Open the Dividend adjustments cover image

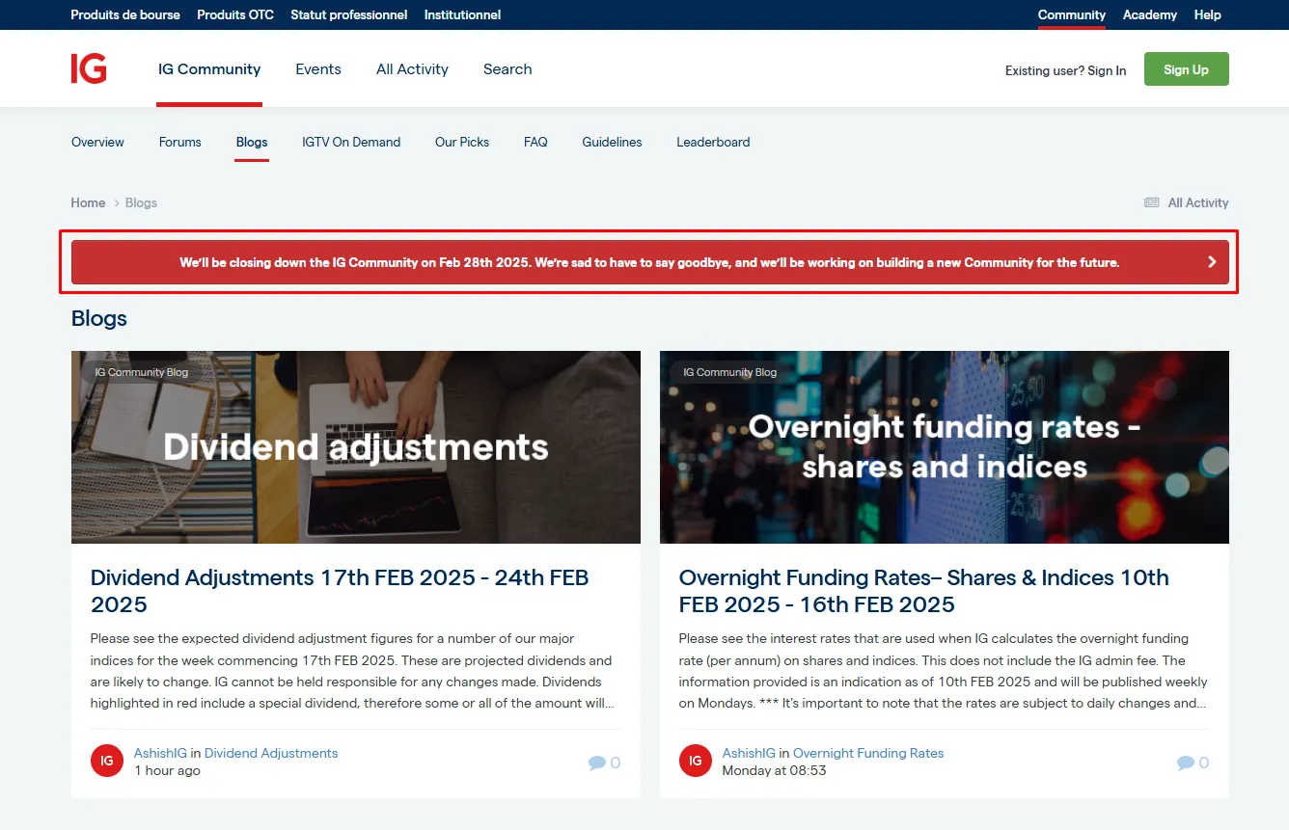pyautogui.click(x=356, y=447)
